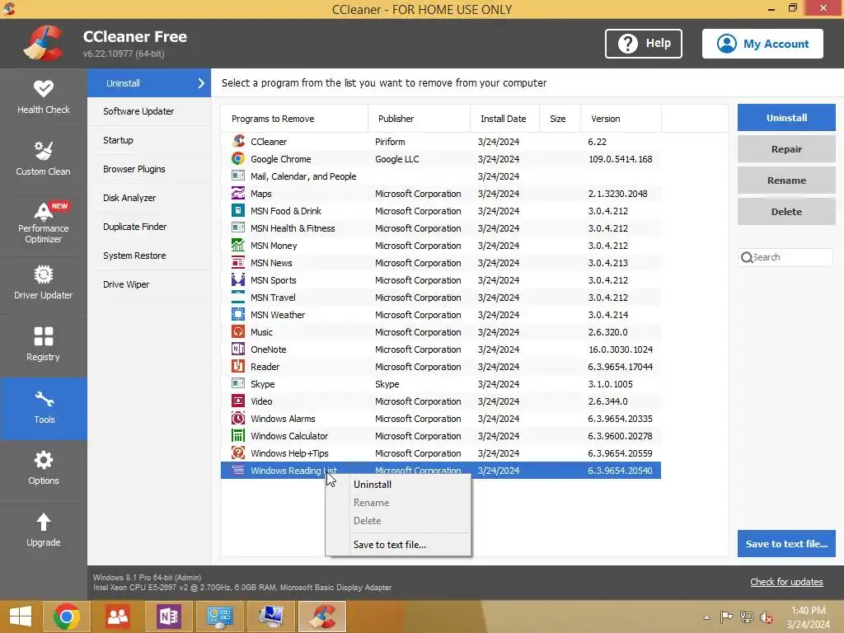The height and width of the screenshot is (633, 844).
Task: Click the Check for updates link
Action: pyautogui.click(x=786, y=582)
